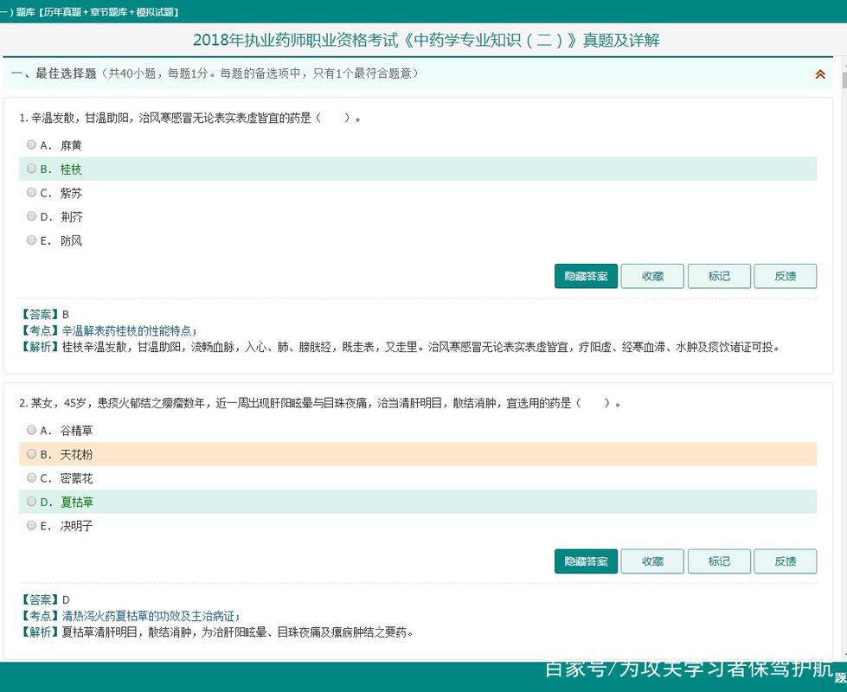
Task: Click the 【考点】清热泻火药夏枯草 line
Action: tap(130, 615)
